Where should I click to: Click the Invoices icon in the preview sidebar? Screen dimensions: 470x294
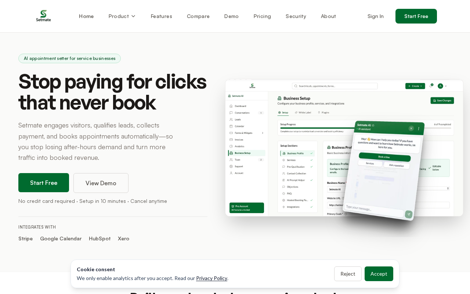pyautogui.click(x=231, y=140)
